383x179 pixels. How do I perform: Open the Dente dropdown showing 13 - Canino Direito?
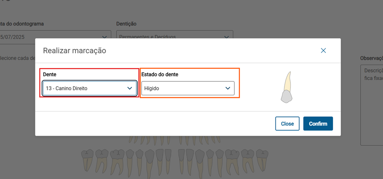pos(90,88)
